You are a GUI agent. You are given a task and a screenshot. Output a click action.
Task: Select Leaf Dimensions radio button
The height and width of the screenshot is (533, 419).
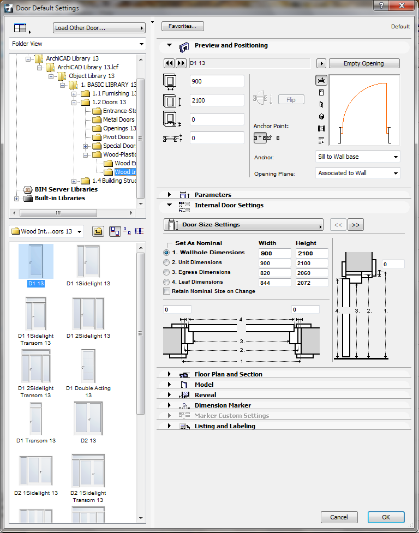pyautogui.click(x=167, y=282)
